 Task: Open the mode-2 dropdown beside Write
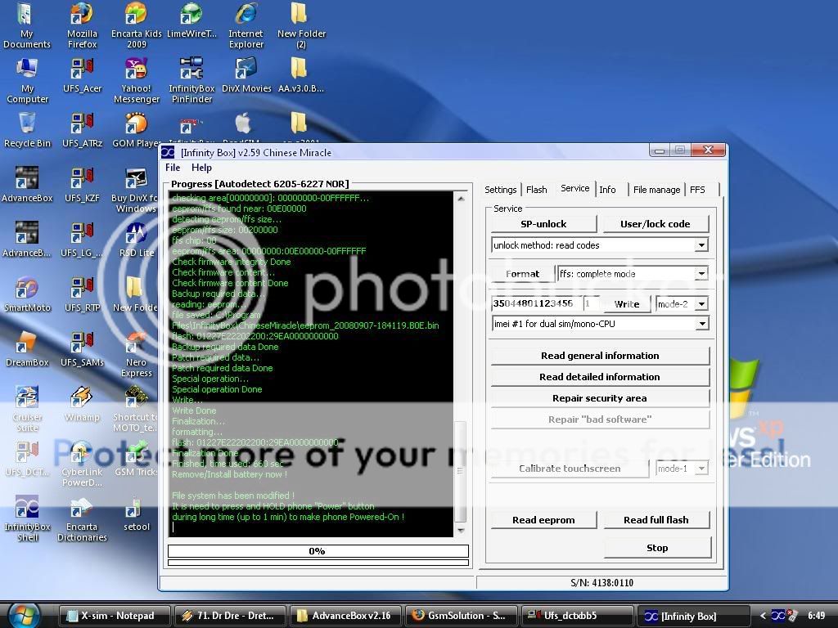pyautogui.click(x=701, y=304)
